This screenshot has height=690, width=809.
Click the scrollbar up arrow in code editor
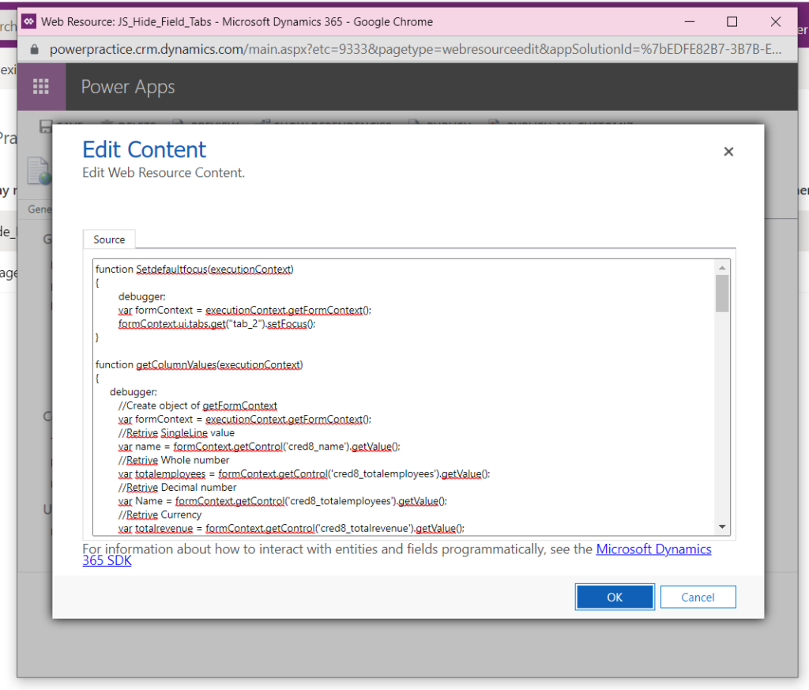pyautogui.click(x=721, y=268)
